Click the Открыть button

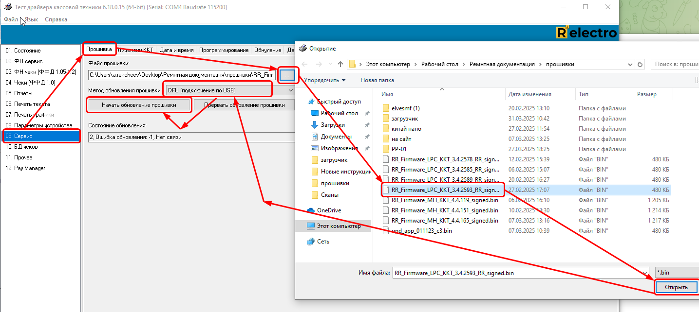tap(676, 287)
